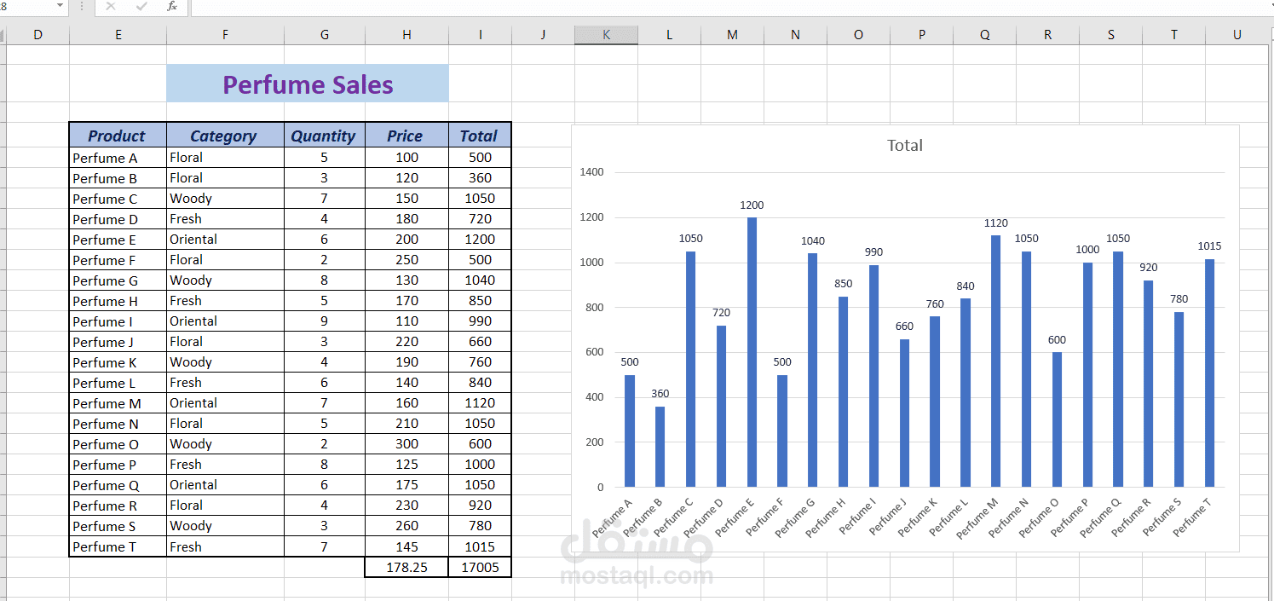Select Perfume I's quantity cell showing 9
1274x601 pixels.
coord(325,321)
